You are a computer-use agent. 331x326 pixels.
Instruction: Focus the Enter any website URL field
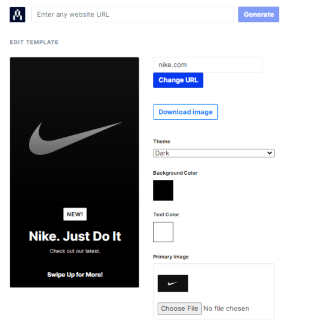(132, 14)
